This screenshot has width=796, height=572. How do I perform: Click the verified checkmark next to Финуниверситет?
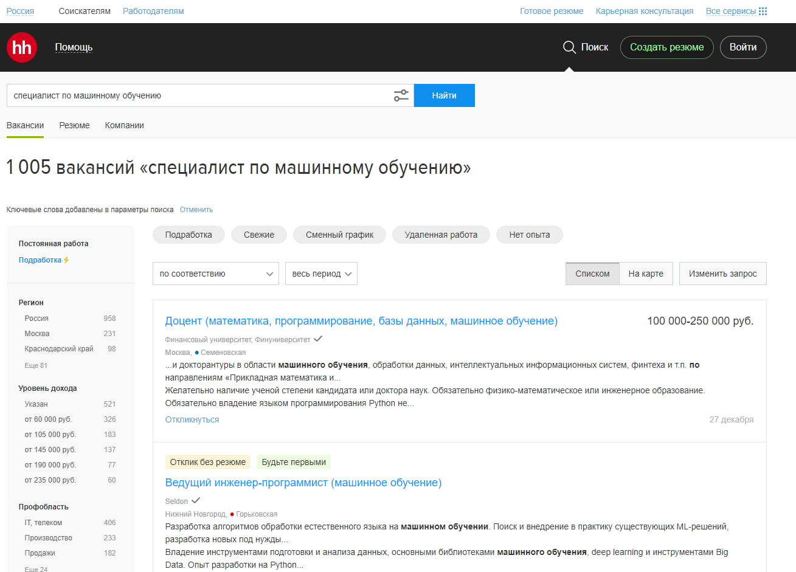pyautogui.click(x=318, y=339)
